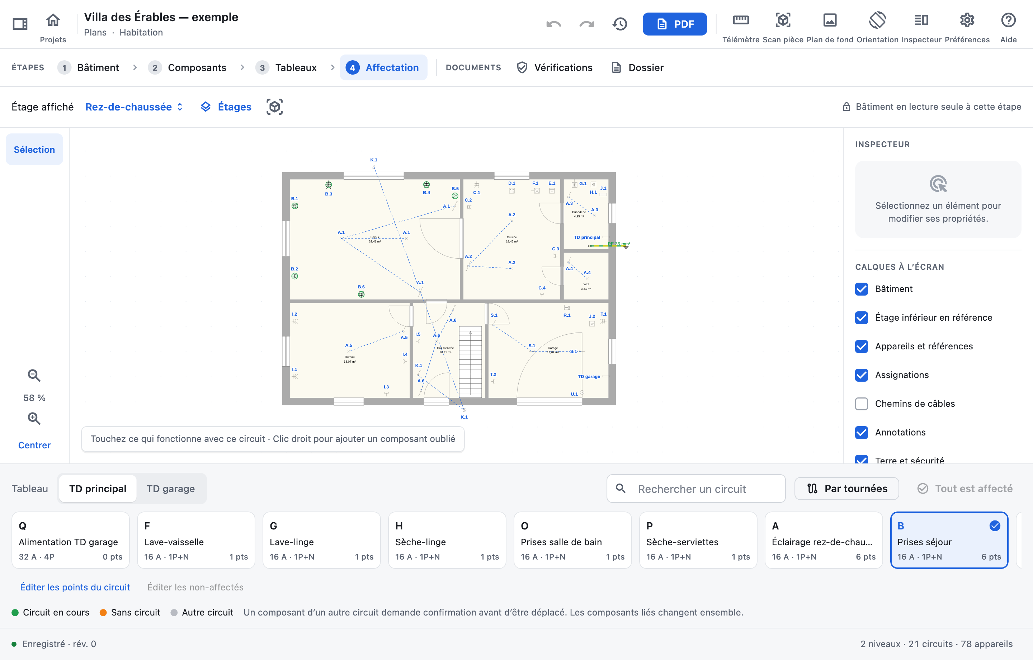The height and width of the screenshot is (660, 1033).
Task: Select the TD principal tab
Action: coord(98,488)
